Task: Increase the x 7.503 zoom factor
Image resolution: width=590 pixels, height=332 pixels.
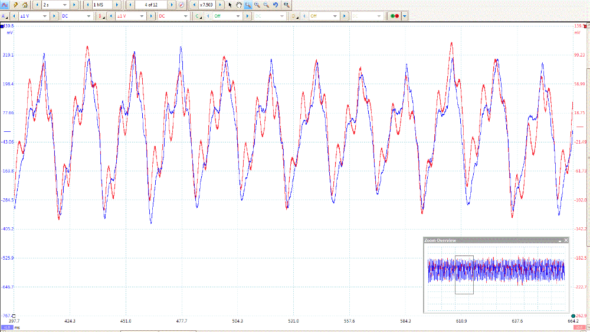Action: tap(220, 4)
